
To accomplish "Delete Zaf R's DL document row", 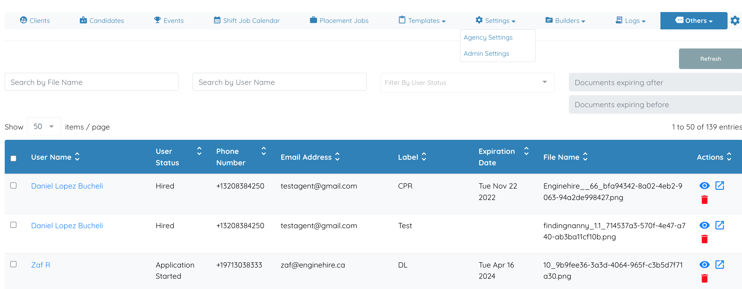I will click(x=704, y=278).
